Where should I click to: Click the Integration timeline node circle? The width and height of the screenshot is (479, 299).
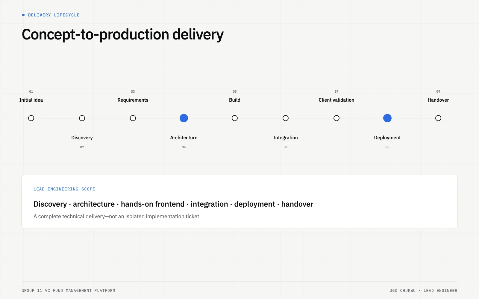(x=286, y=118)
